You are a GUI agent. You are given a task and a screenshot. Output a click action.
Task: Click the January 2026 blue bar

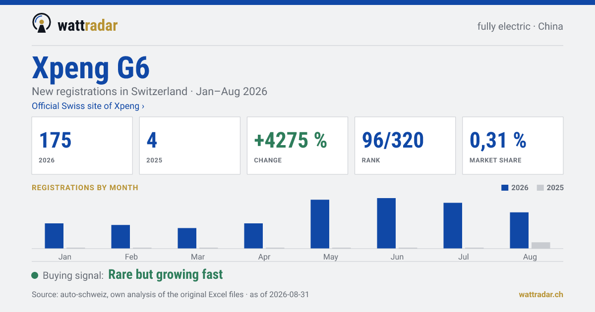tap(54, 236)
